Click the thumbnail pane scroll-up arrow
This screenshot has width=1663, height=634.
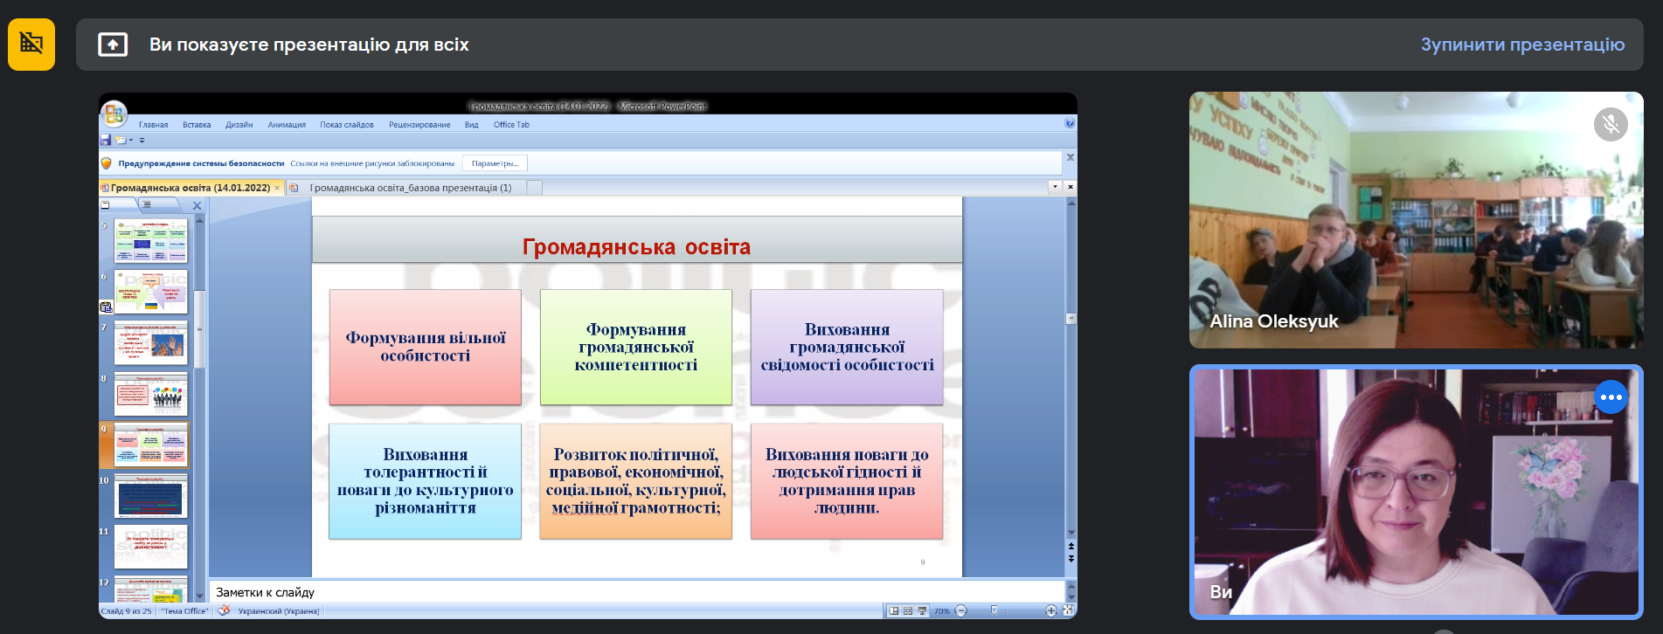point(199,220)
